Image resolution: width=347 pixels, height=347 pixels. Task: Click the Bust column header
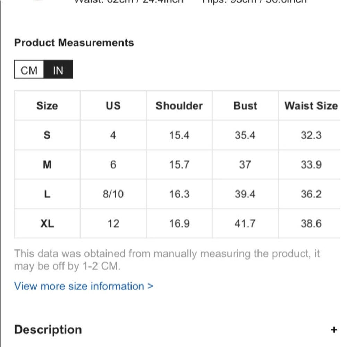[245, 106]
